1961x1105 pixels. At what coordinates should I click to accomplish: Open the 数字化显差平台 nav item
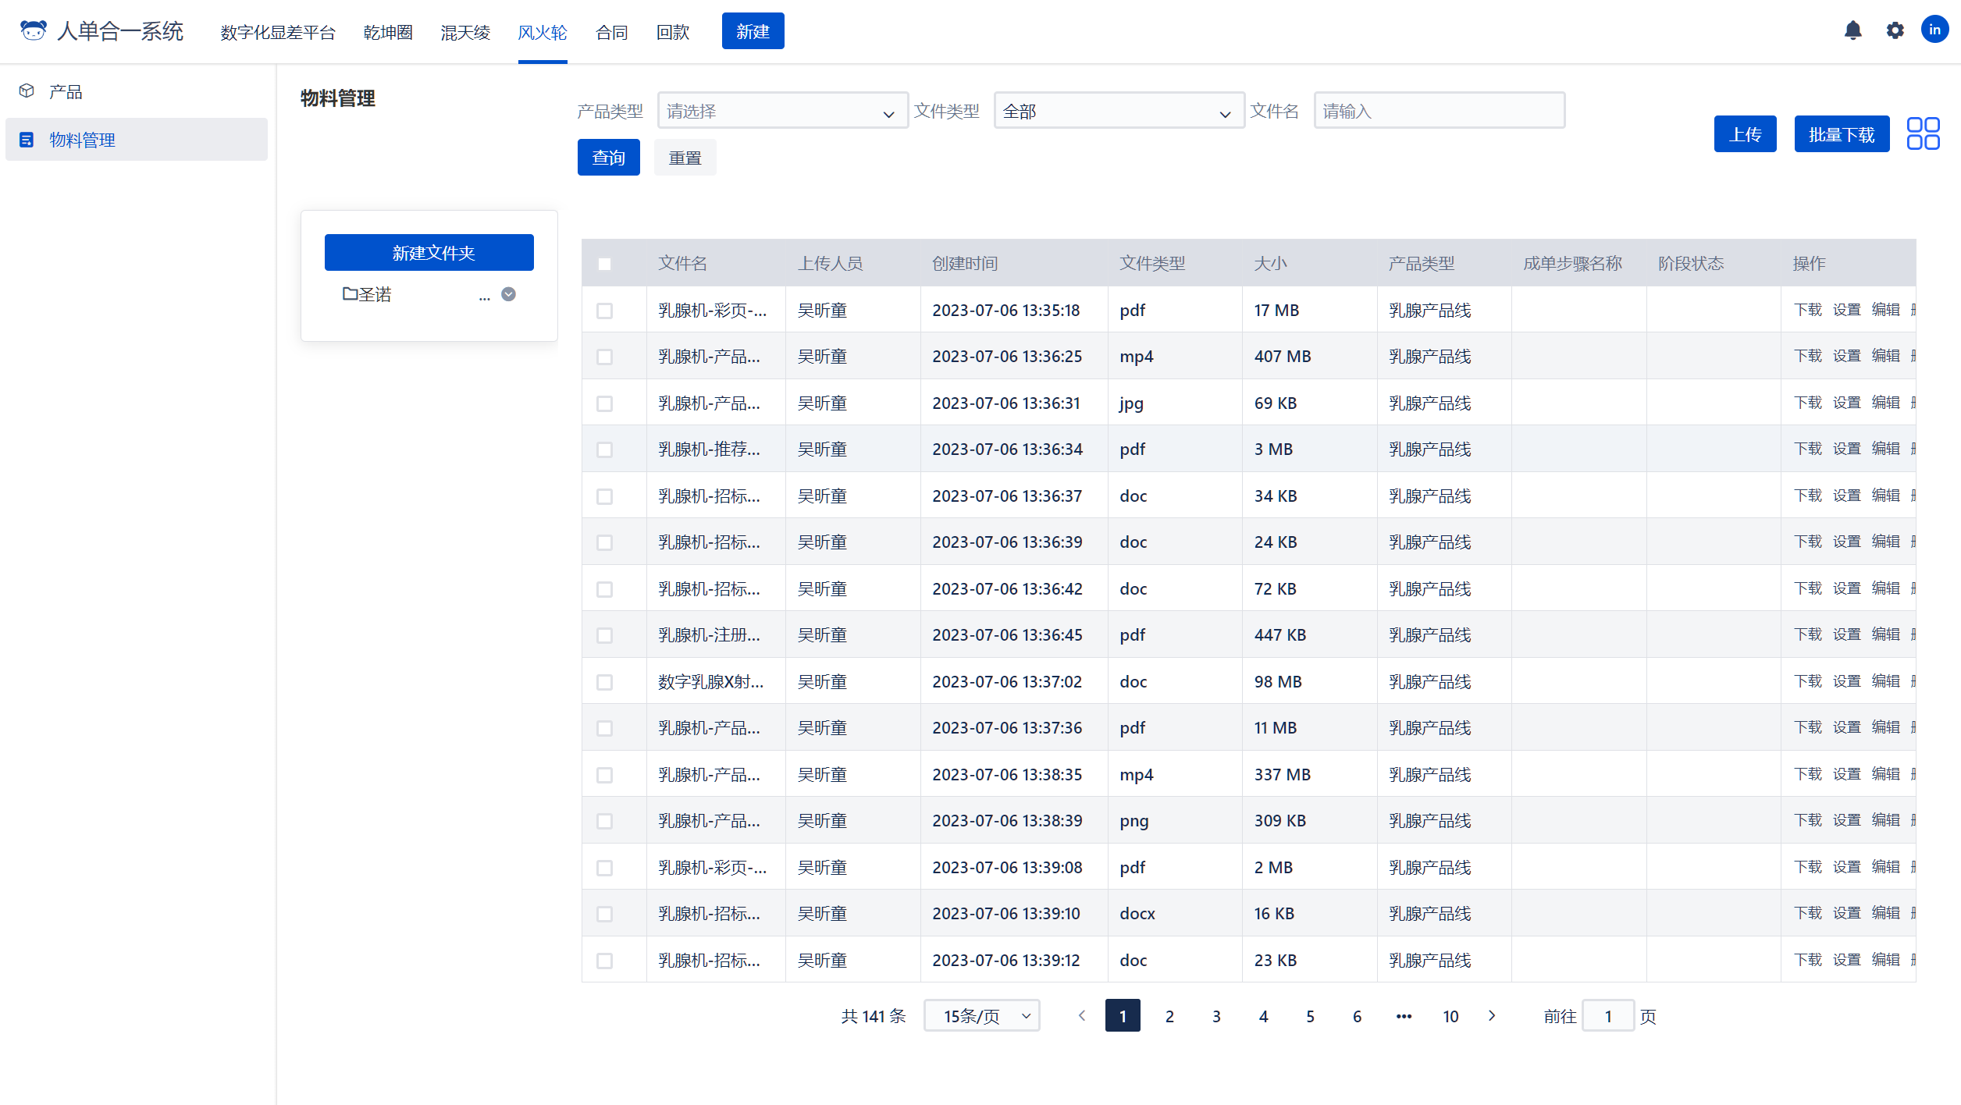click(x=278, y=32)
